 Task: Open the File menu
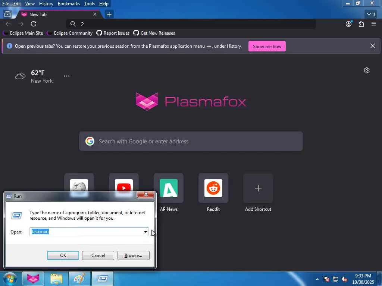[x=6, y=4]
